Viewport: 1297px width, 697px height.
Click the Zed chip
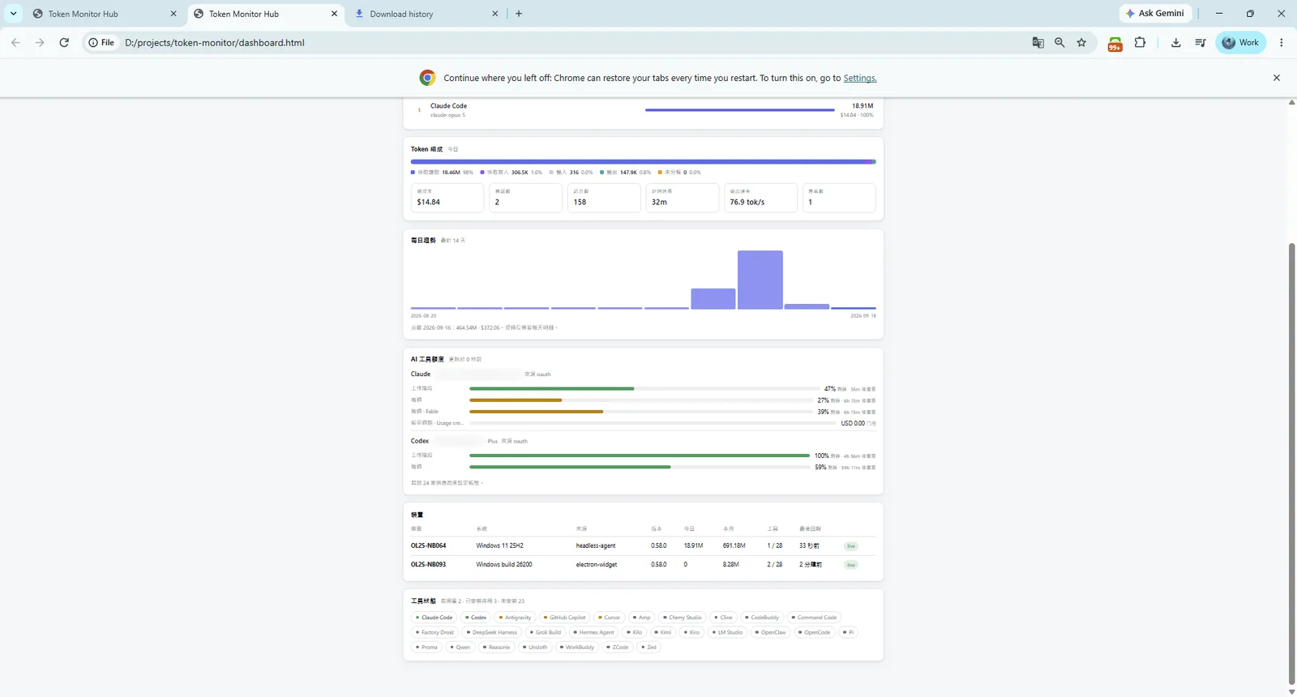[648, 647]
